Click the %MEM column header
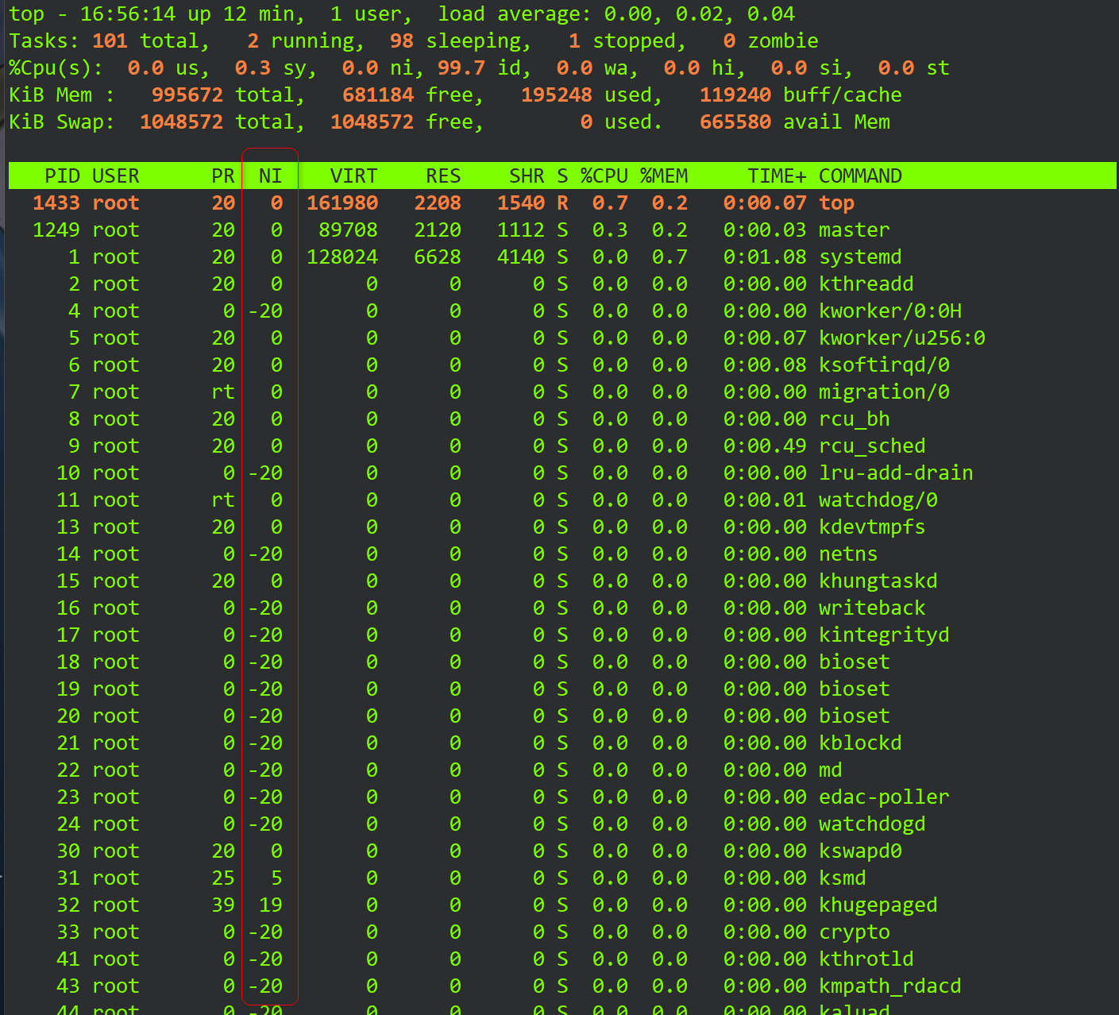Screen dimensions: 1119x1015 [664, 176]
